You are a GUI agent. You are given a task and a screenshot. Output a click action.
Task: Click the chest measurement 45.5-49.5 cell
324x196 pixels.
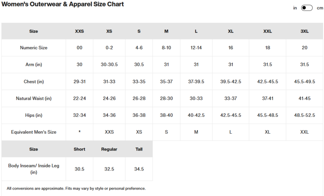(x=305, y=82)
